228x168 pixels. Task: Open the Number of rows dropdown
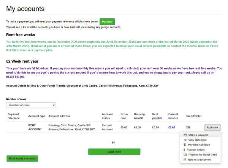[x=31, y=105]
